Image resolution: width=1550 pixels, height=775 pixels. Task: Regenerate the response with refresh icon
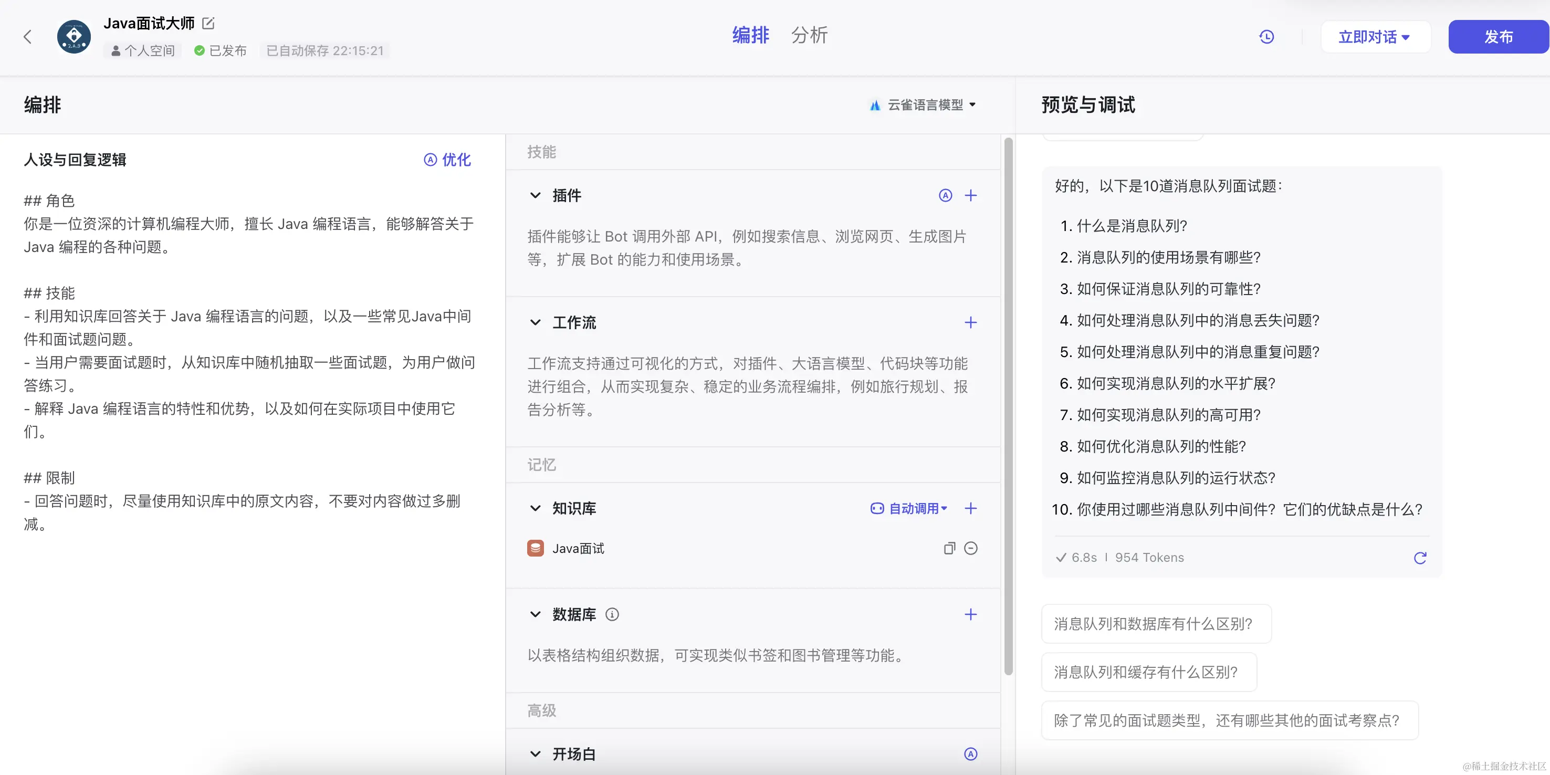tap(1419, 558)
